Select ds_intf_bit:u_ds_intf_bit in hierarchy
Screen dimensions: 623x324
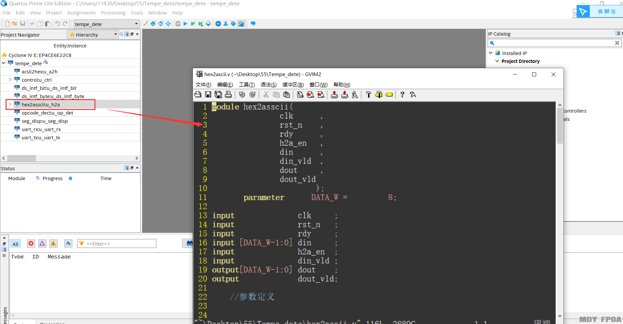tap(49, 88)
